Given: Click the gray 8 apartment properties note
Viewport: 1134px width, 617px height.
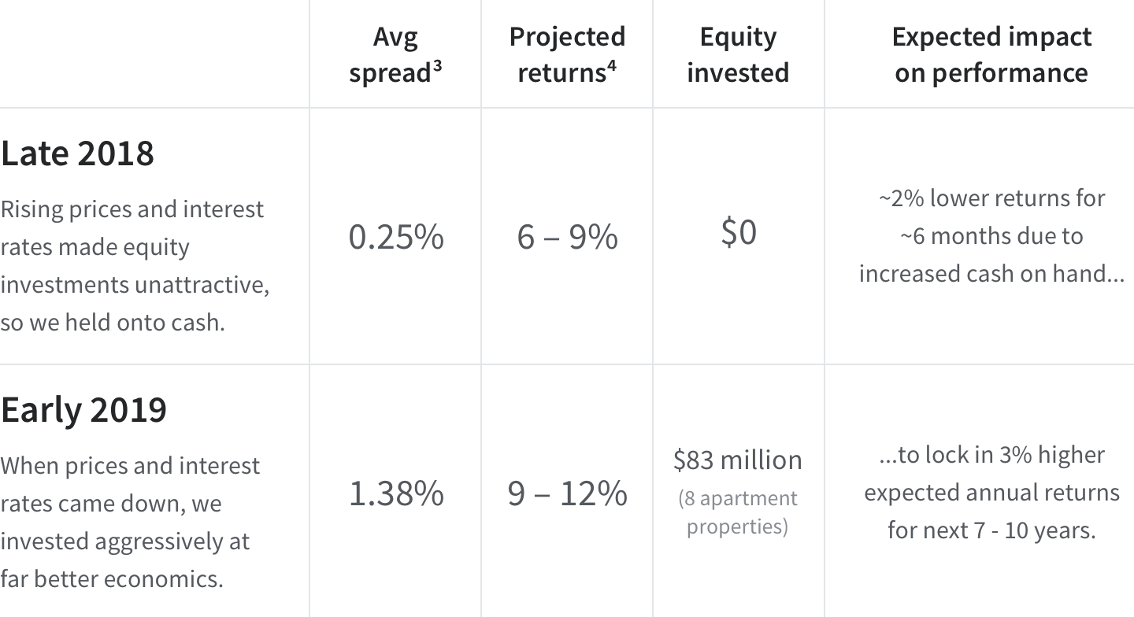Looking at the screenshot, I should [738, 512].
